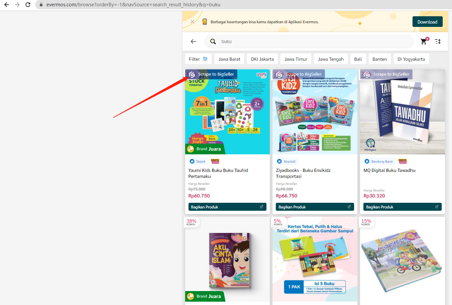The width and height of the screenshot is (452, 305).
Task: Close the Evermos app promo banner
Action: coord(192,22)
